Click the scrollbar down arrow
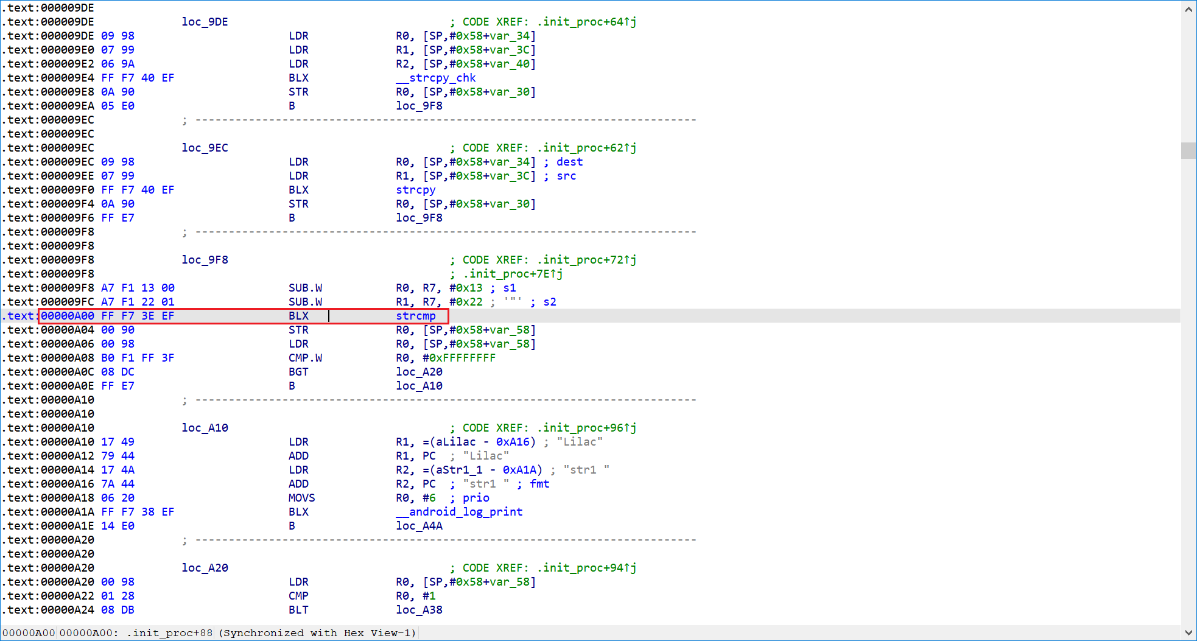The image size is (1197, 641). coord(1188,632)
